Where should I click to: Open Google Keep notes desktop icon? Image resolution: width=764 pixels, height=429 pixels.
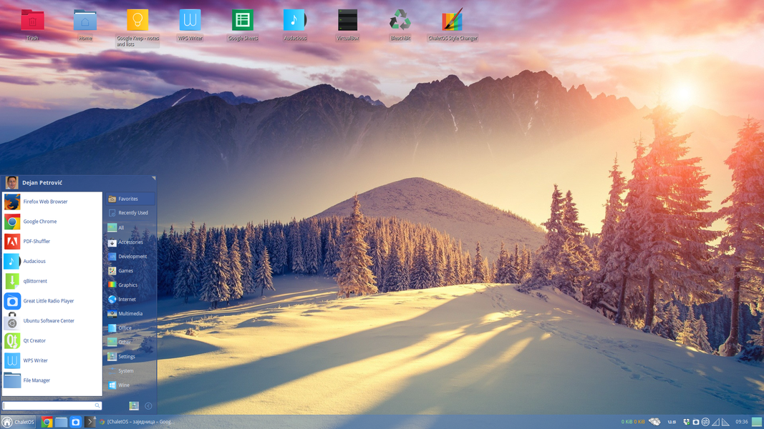[x=137, y=21]
